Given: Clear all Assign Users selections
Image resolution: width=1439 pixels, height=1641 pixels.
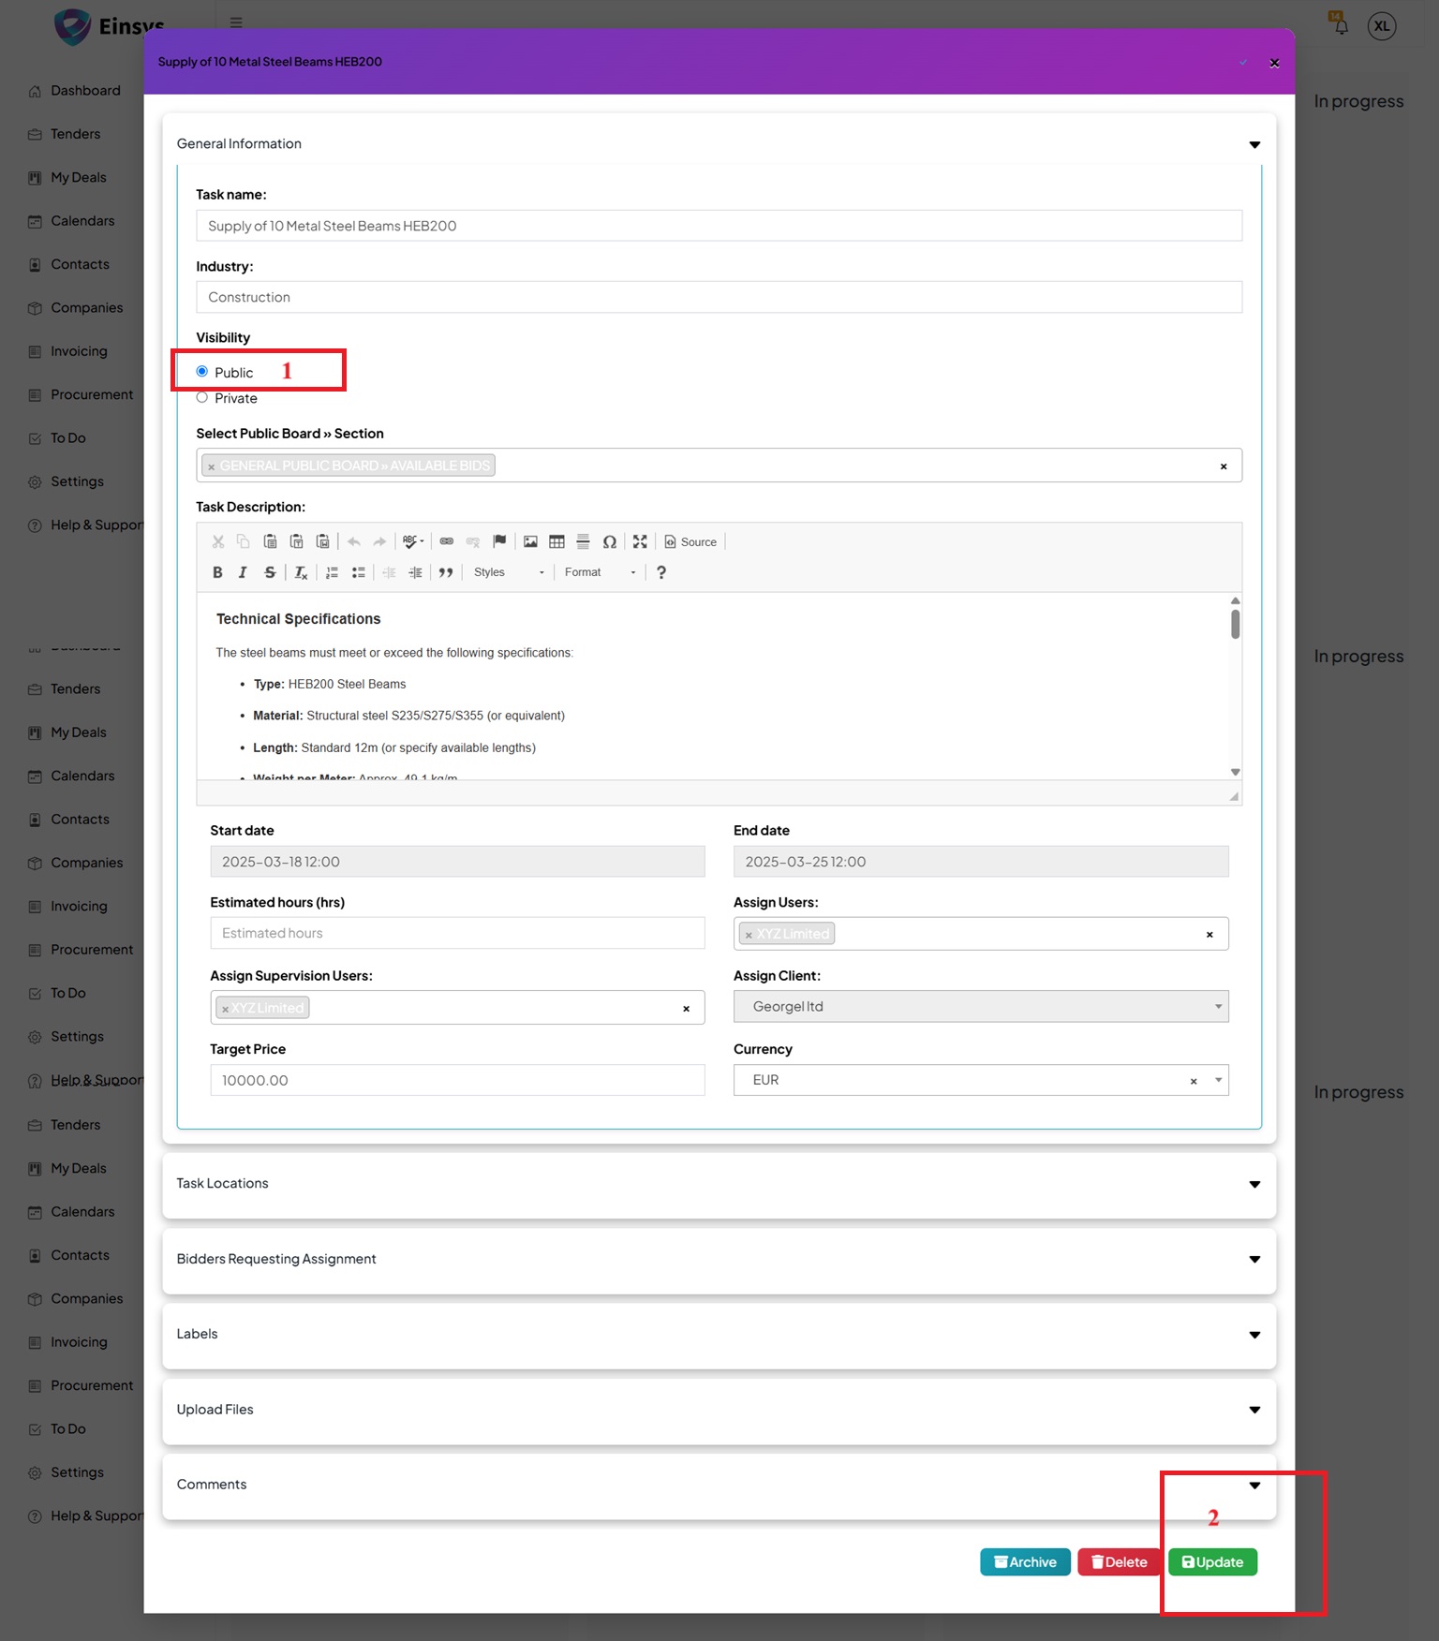Looking at the screenshot, I should (1209, 935).
